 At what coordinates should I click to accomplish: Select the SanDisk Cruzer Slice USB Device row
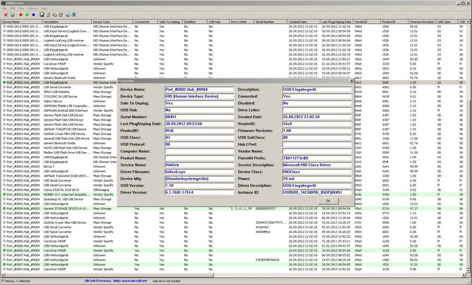pos(234,223)
